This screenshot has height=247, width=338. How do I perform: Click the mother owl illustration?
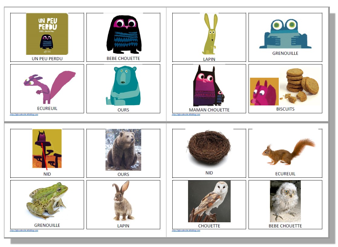209,86
